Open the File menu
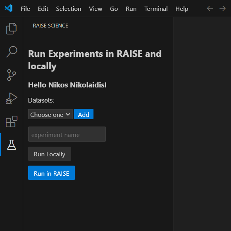Viewport: 231px width, 231px height. click(x=25, y=9)
